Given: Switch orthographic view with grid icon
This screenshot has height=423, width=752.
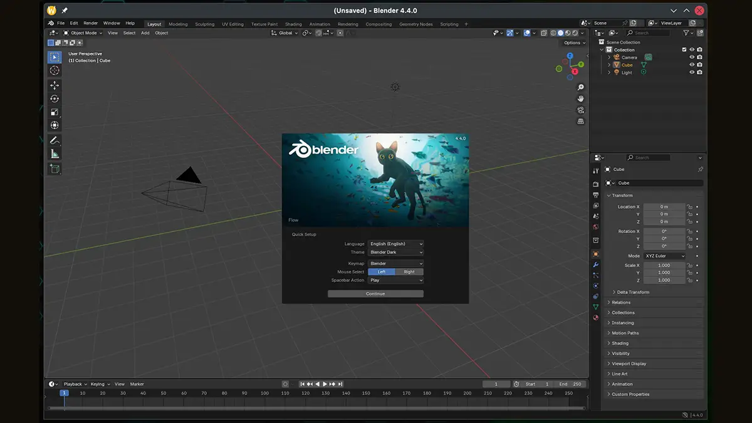Looking at the screenshot, I should tap(581, 122).
